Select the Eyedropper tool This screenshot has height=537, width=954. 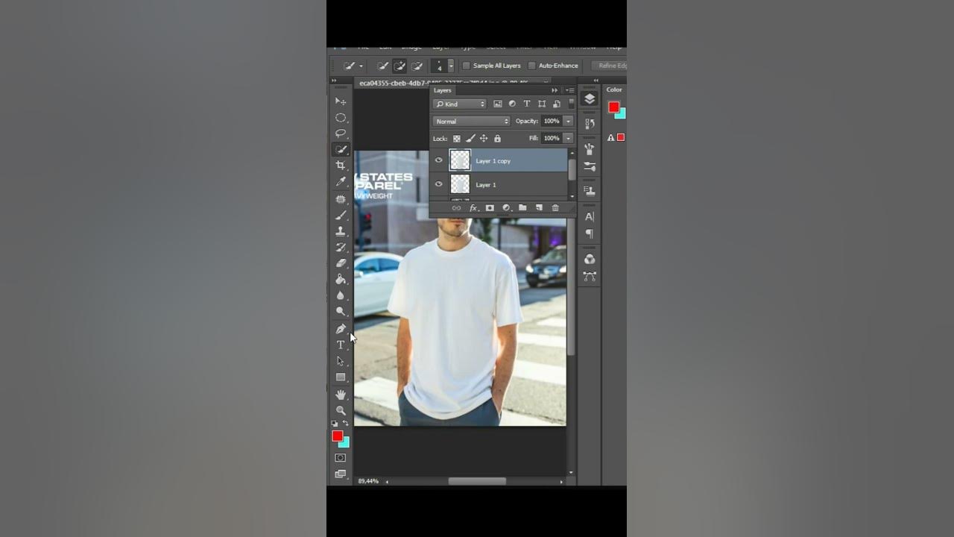point(341,182)
